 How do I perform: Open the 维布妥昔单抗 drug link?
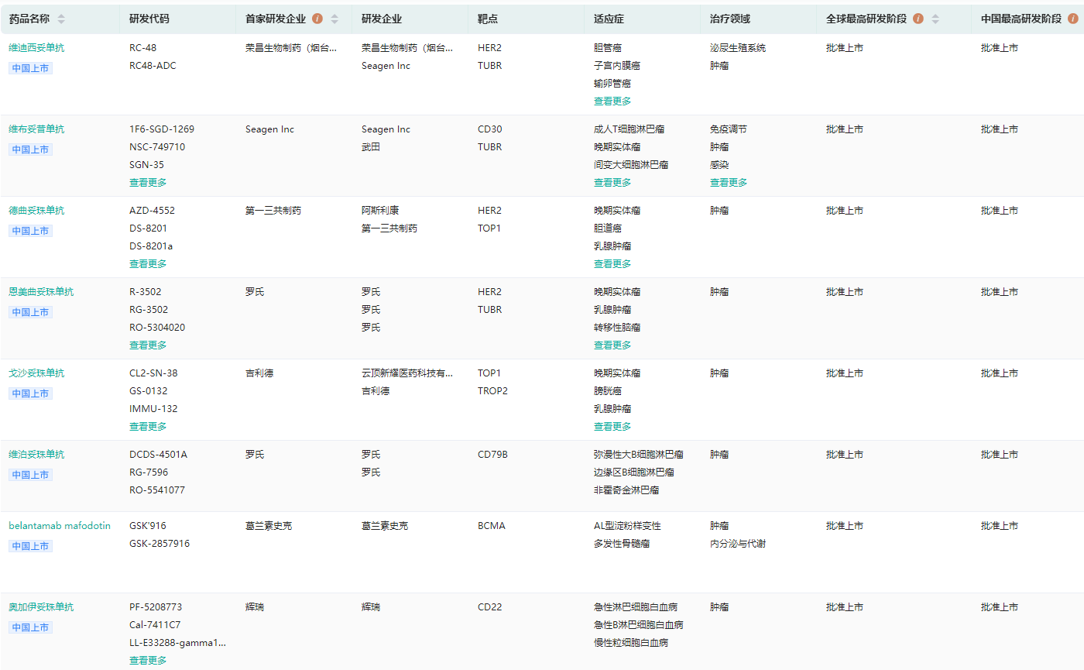click(36, 129)
